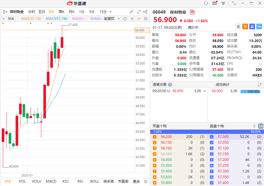Click the 56.900 price marker on axis

click(x=142, y=30)
